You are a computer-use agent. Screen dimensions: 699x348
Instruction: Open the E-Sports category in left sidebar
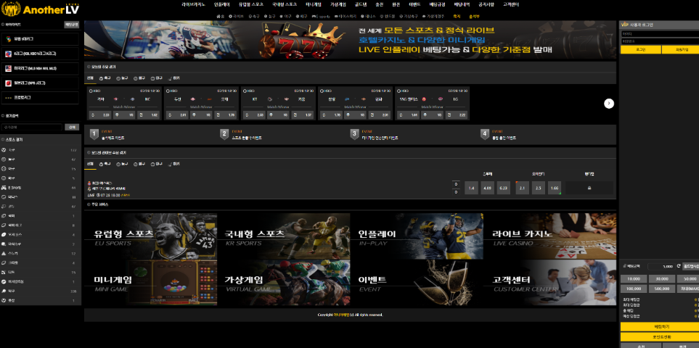pyautogui.click(x=15, y=187)
